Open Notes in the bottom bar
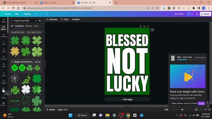The image size is (212, 119). point(51,110)
